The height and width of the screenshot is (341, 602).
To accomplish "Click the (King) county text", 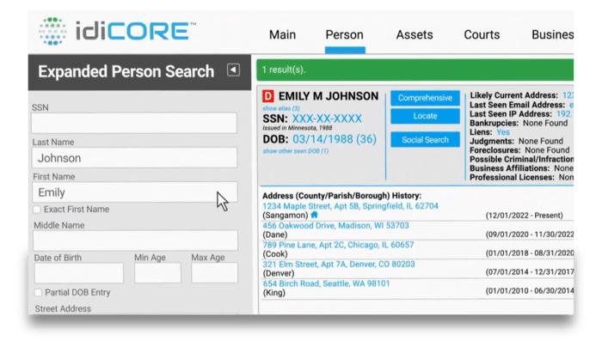I will pyautogui.click(x=273, y=293).
